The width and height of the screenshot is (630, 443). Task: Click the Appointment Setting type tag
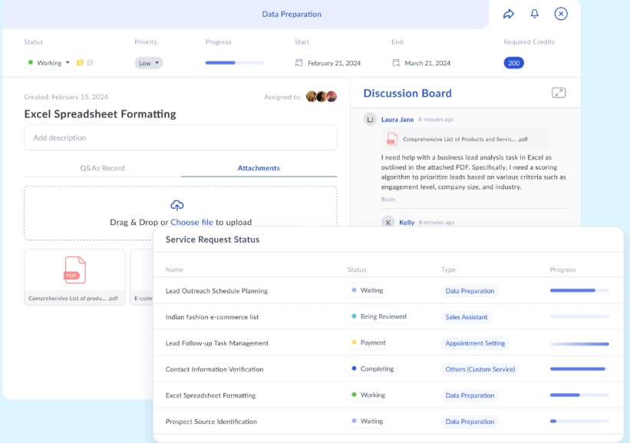pos(475,343)
